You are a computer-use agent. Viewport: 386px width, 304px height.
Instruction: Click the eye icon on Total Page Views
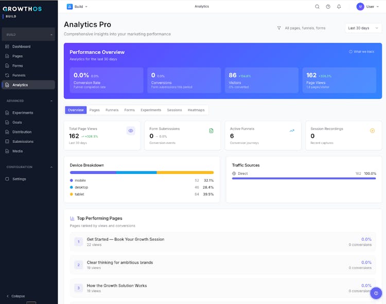point(131,131)
